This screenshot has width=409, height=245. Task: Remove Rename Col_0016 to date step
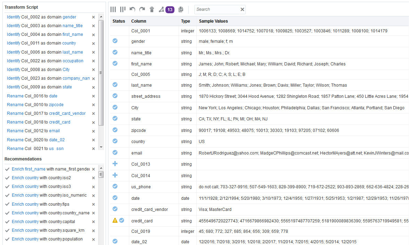pyautogui.click(x=93, y=96)
